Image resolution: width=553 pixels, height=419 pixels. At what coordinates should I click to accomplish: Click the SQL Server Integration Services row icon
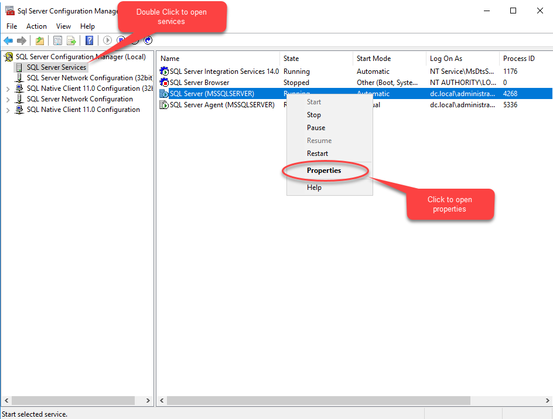click(164, 71)
